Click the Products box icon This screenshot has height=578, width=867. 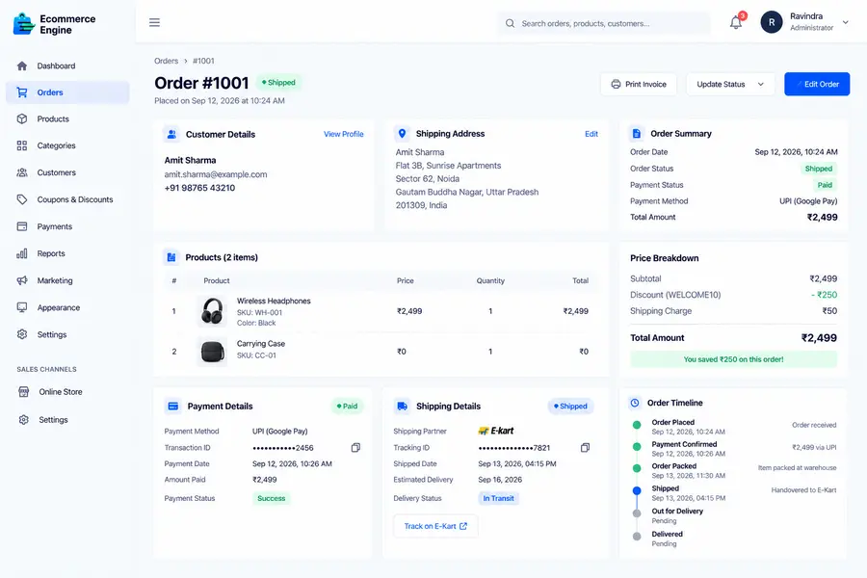point(22,118)
